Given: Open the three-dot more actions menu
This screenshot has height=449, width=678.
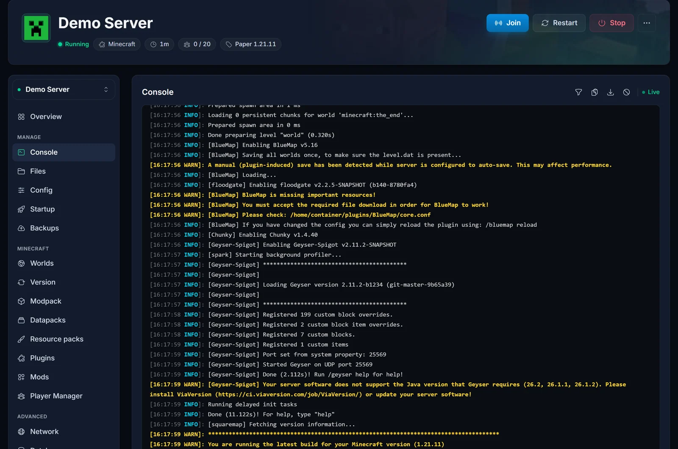Looking at the screenshot, I should 647,23.
